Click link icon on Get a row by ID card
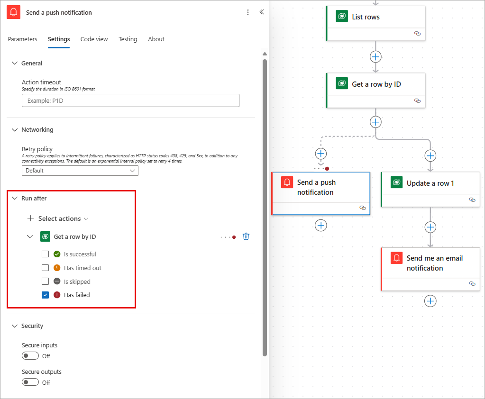 [417, 101]
